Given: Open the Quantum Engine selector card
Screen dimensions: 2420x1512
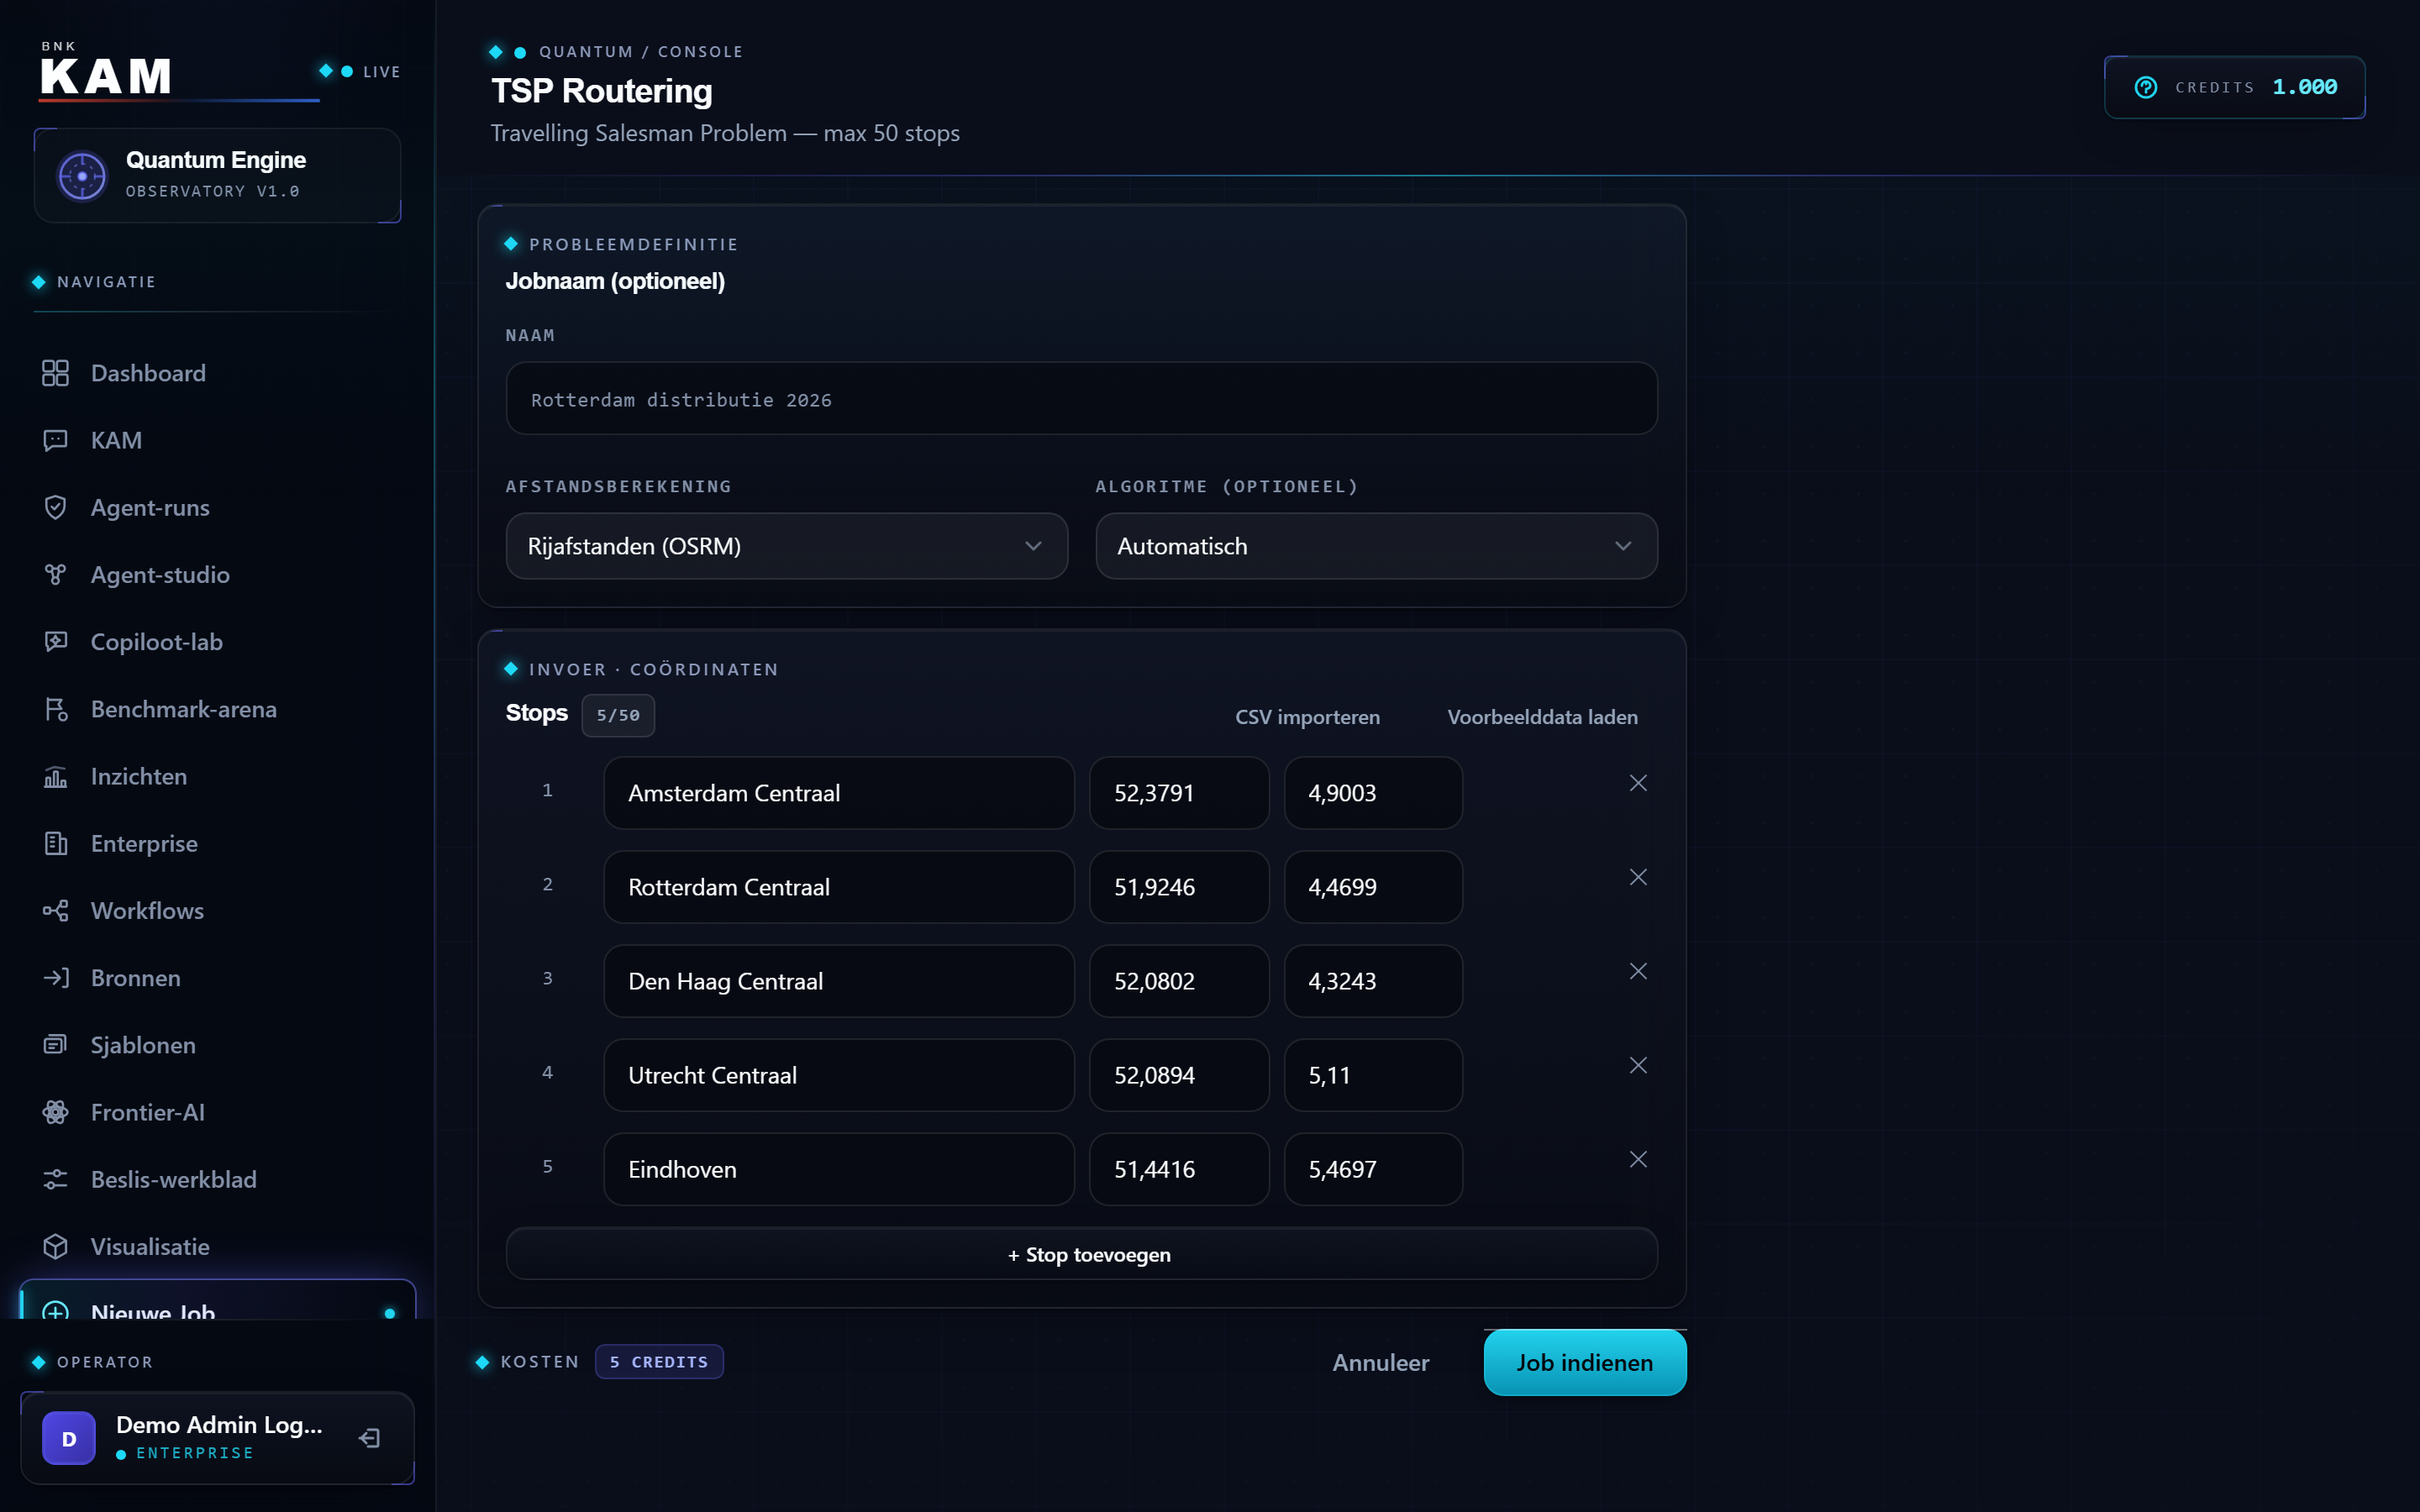Looking at the screenshot, I should (217, 175).
